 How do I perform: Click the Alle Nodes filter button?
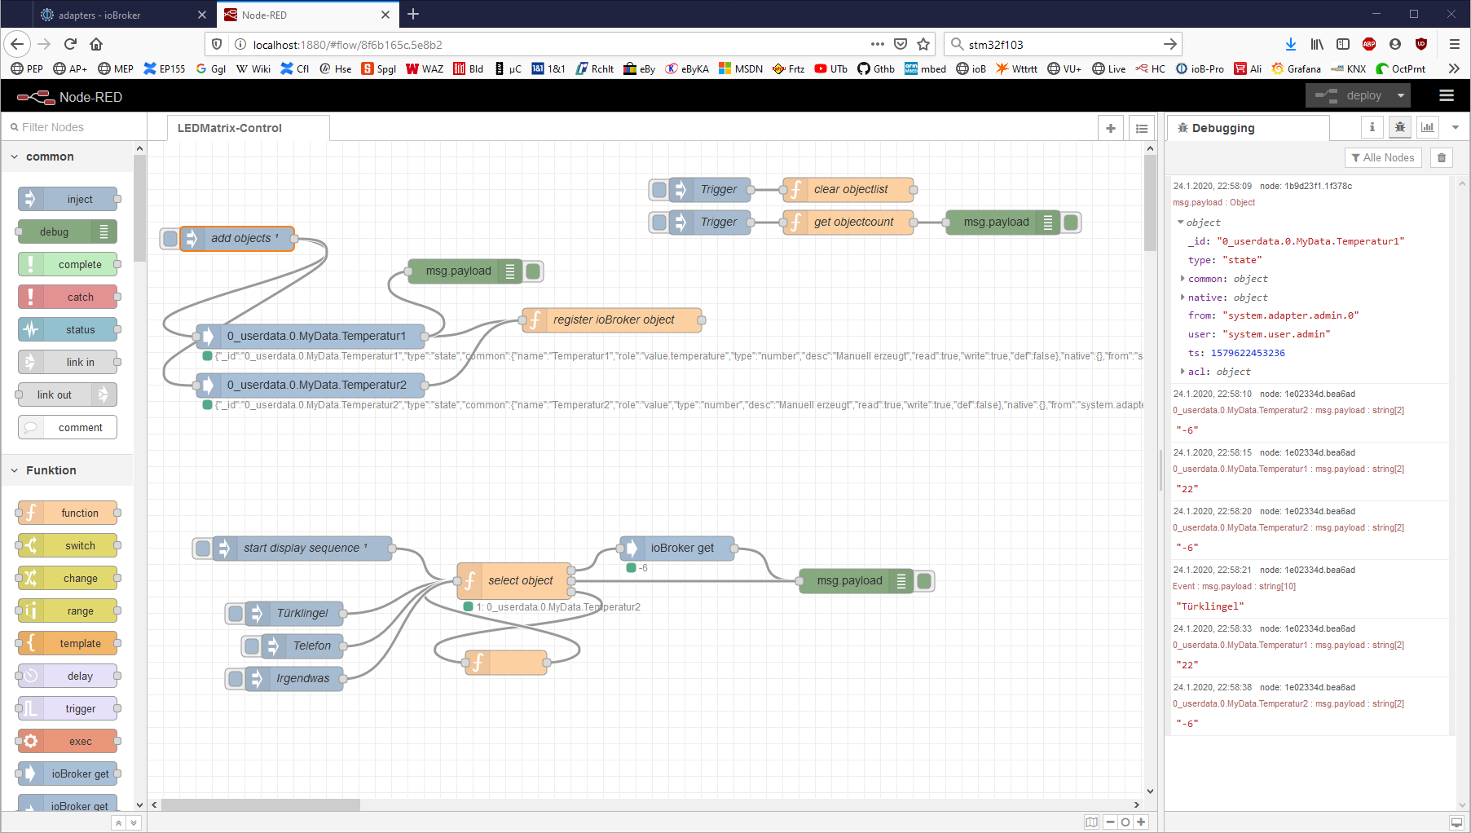tap(1382, 157)
